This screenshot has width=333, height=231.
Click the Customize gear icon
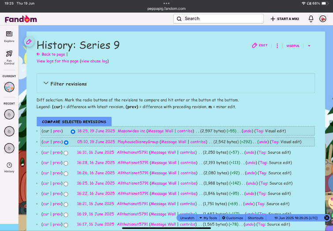tap(224, 218)
